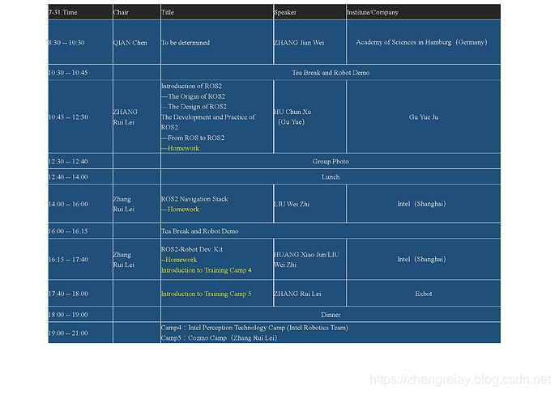Select the '10:45 -- 12:30' time cell
This screenshot has height=394, width=559.
(x=80, y=117)
